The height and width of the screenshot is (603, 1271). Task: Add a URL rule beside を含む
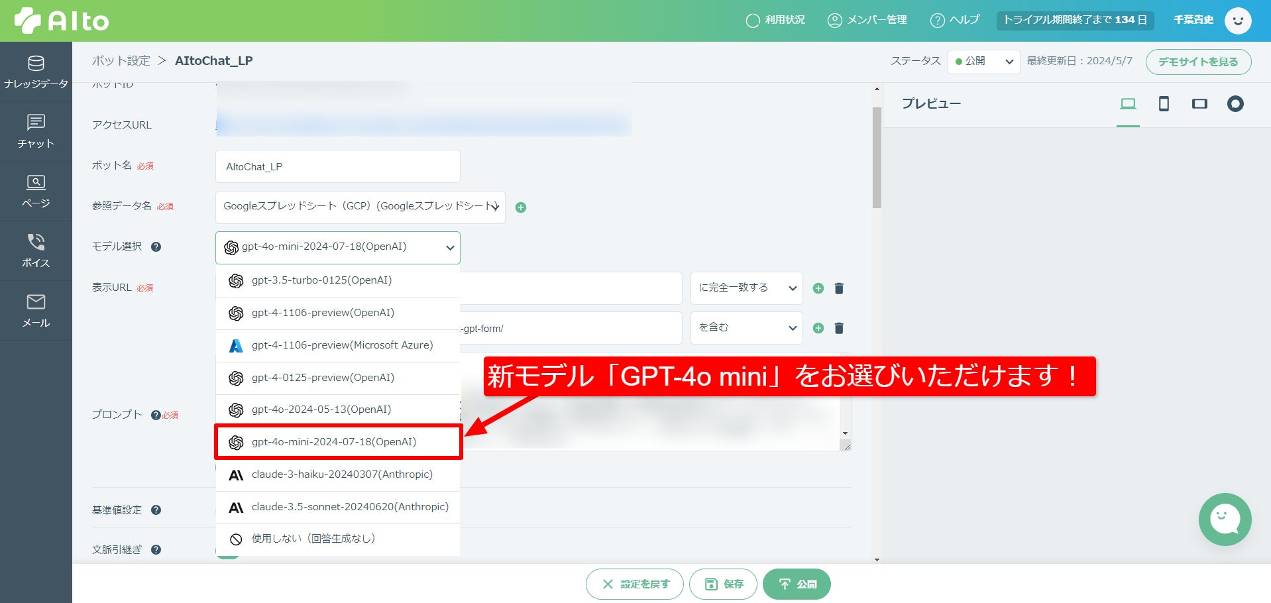point(818,328)
